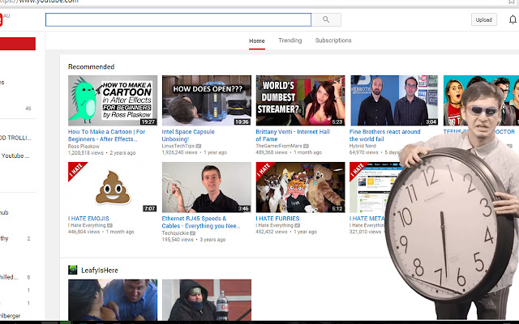The image size is (519, 324).
Task: Play the poop emoji video thumbnail
Action: click(113, 187)
